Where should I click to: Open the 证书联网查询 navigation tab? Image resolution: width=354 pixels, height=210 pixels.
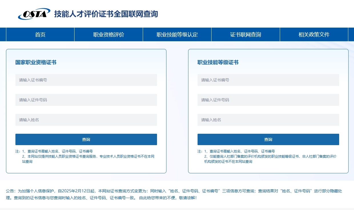(x=246, y=34)
